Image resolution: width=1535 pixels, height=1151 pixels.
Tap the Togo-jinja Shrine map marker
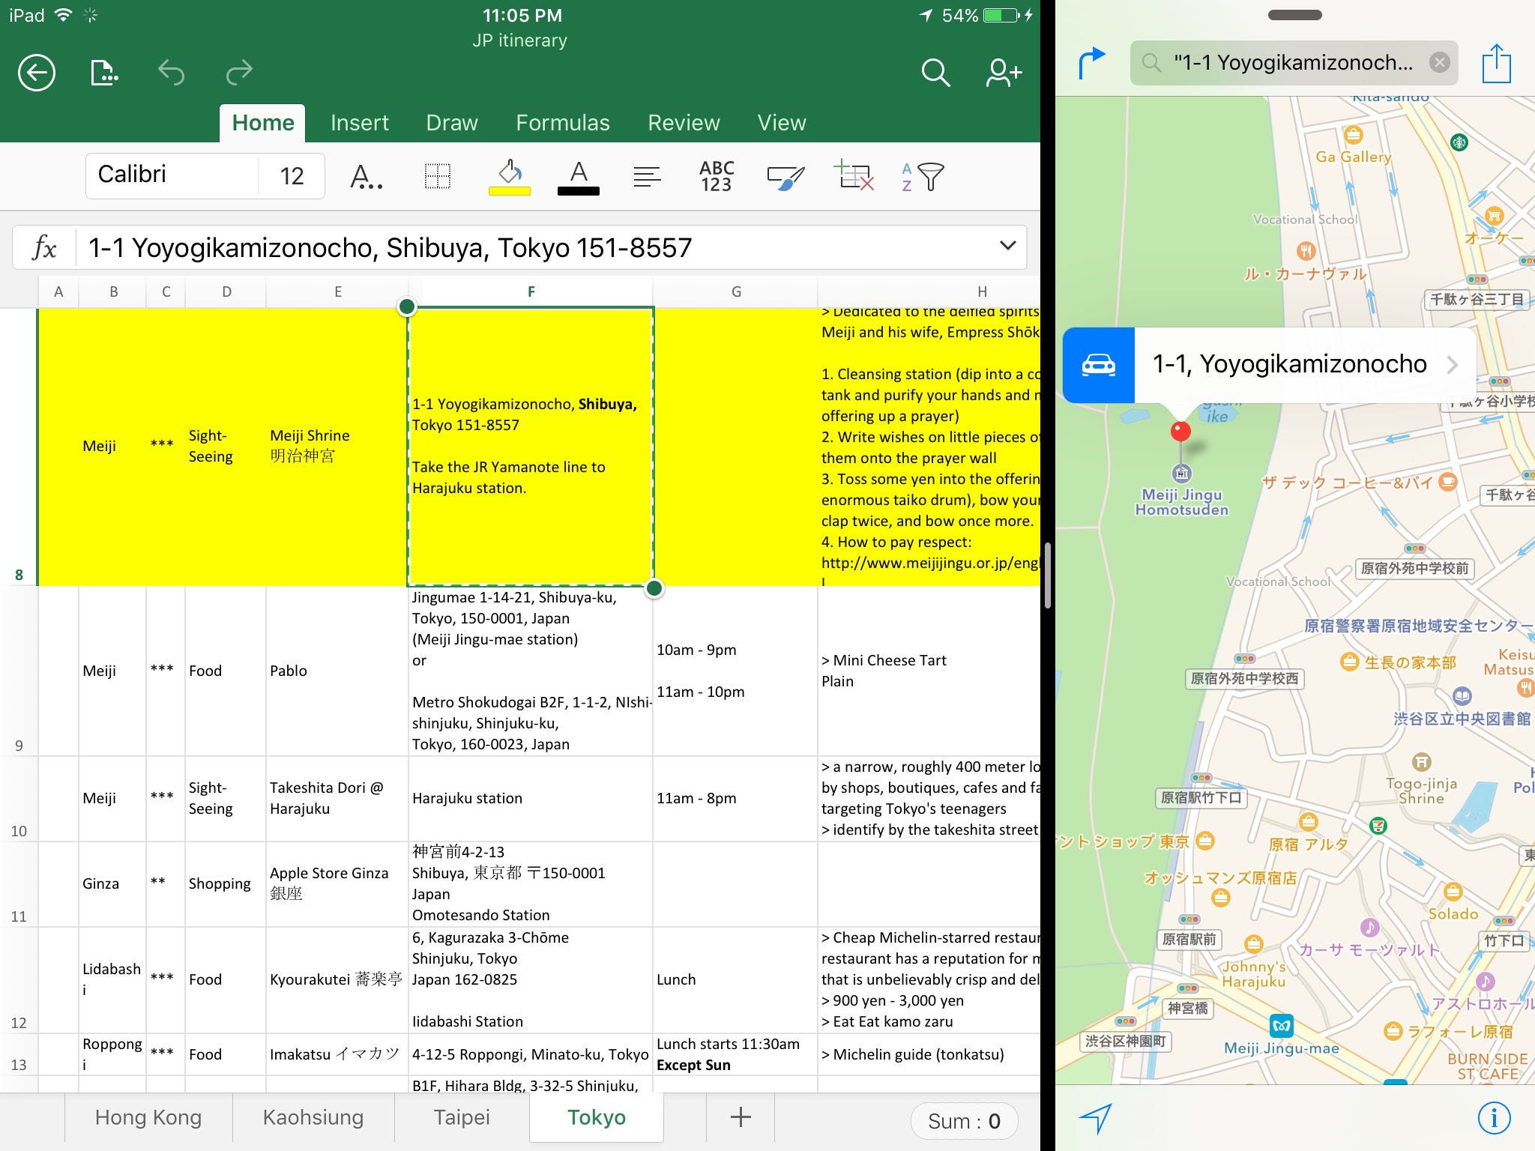coord(1421,763)
